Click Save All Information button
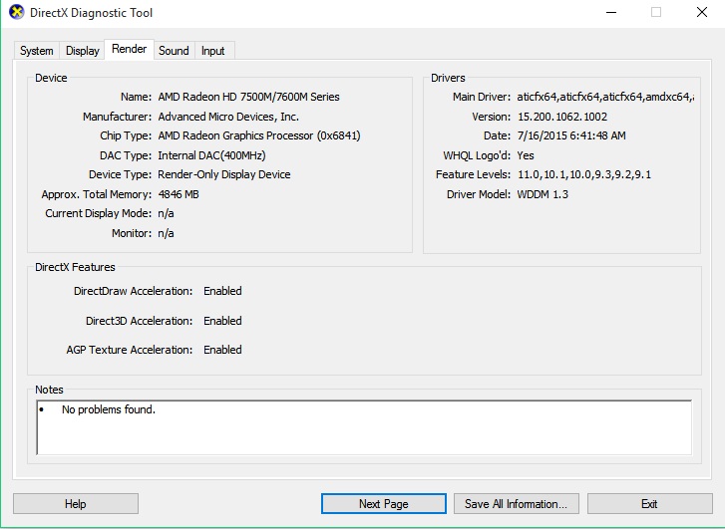 tap(516, 503)
